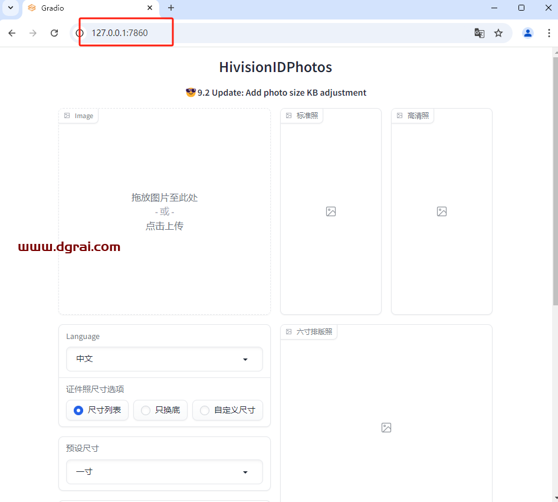Close the Gradio tab
This screenshot has width=558, height=502.
pyautogui.click(x=150, y=8)
